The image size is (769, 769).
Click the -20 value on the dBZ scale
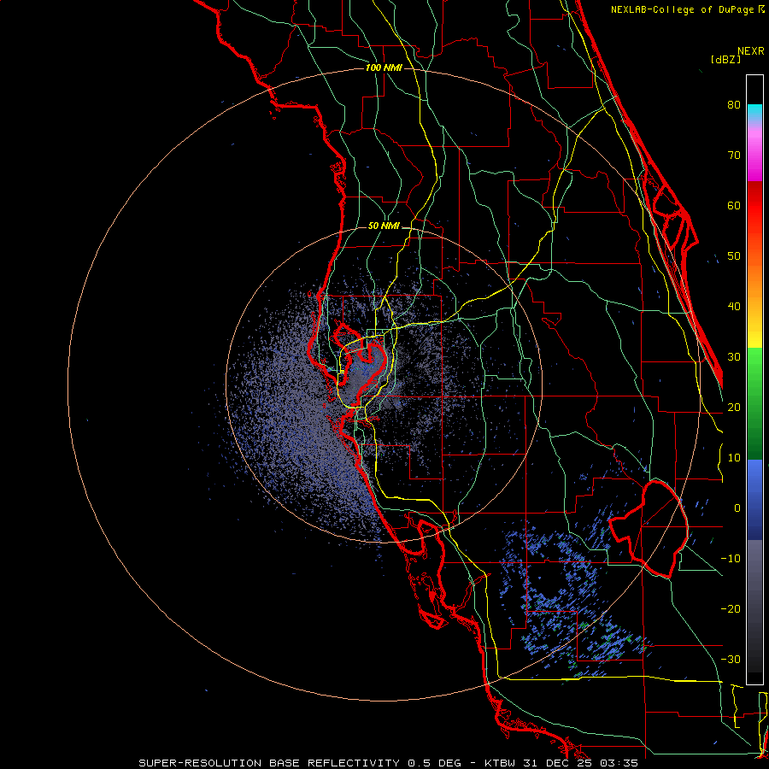point(731,608)
